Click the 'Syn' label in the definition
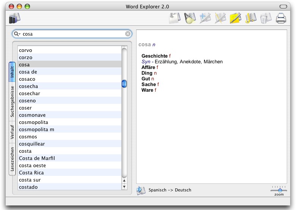The width and height of the screenshot is (297, 210). [x=146, y=61]
